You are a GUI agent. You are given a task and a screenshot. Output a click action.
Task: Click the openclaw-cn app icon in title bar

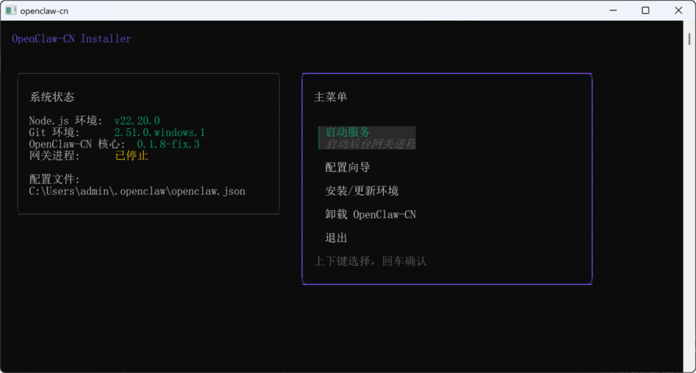10,10
